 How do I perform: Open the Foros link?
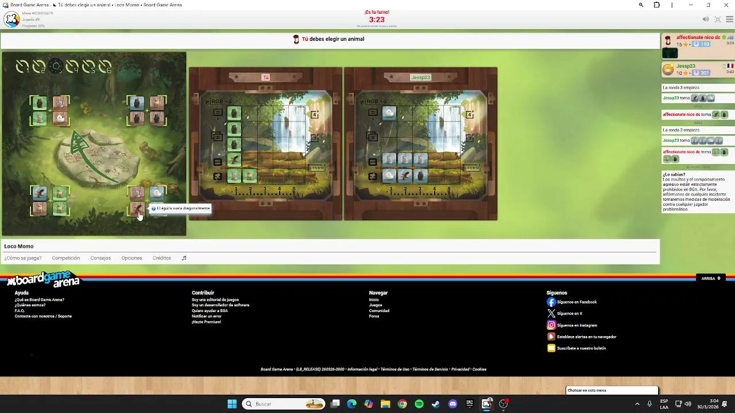coord(374,316)
